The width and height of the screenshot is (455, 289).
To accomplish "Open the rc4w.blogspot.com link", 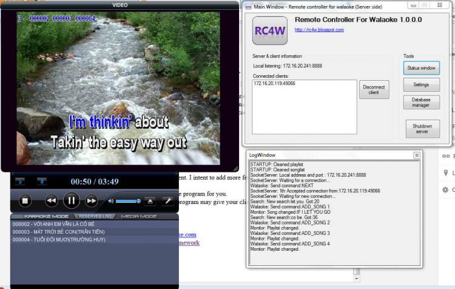I will click(x=319, y=30).
